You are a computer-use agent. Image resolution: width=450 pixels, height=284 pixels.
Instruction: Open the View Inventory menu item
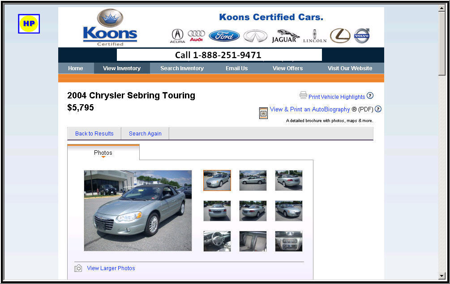click(x=122, y=68)
